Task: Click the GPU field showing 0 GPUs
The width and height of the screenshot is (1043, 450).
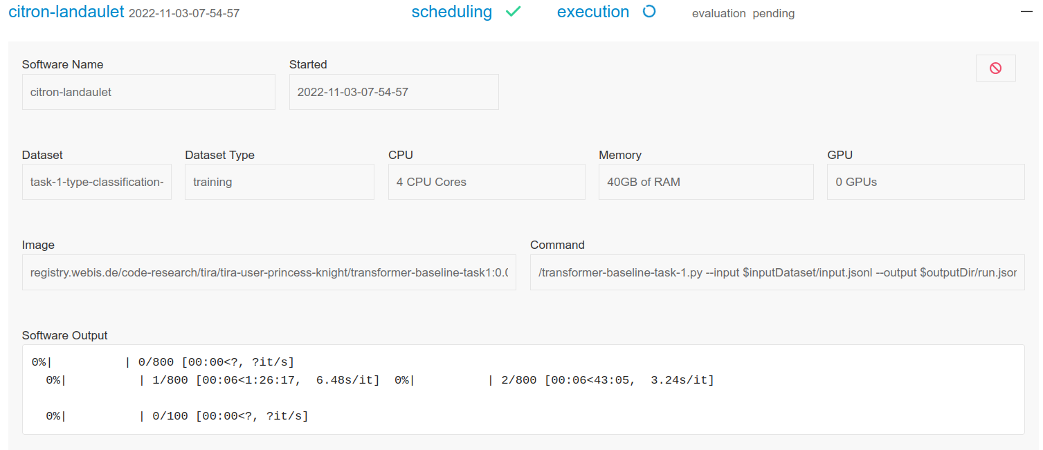Action: point(926,182)
